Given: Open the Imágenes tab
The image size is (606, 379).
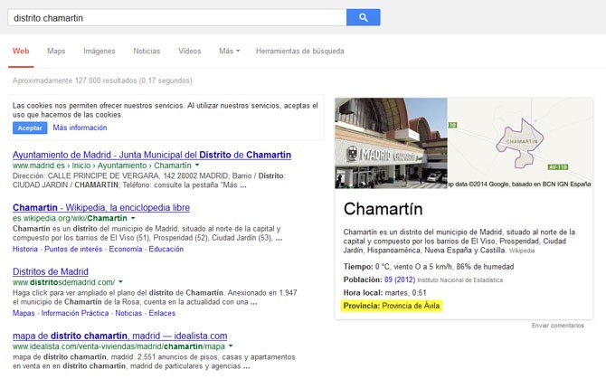Looking at the screenshot, I should 99,52.
